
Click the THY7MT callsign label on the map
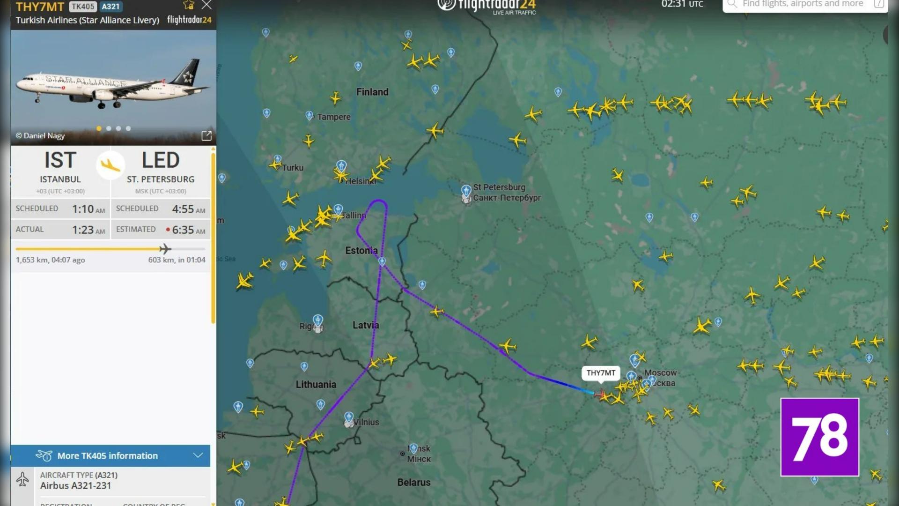click(x=601, y=373)
